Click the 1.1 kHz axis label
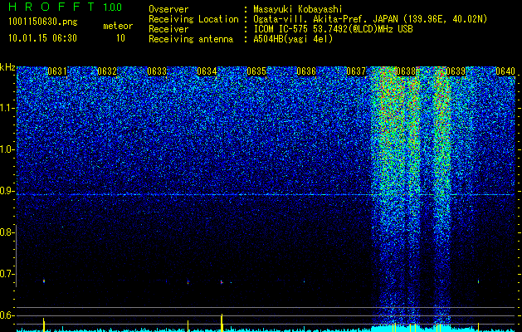Viewport: 522px width, 332px height. (7, 108)
